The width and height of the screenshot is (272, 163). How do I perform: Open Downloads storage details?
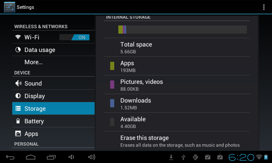point(135,103)
